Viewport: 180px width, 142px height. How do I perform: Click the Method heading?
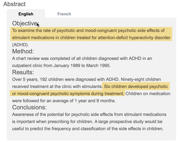click(x=23, y=51)
